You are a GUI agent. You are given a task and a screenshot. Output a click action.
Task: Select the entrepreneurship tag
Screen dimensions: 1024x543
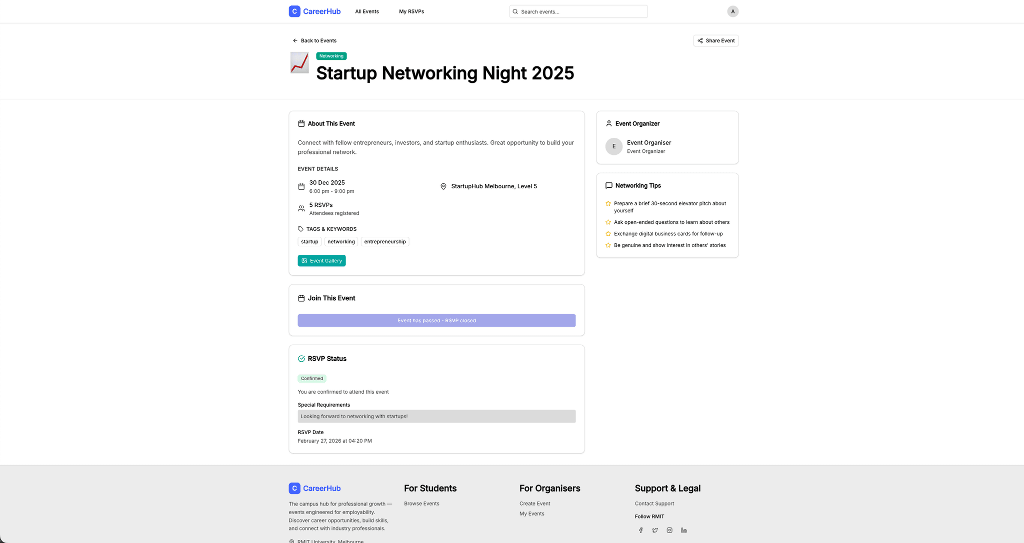pyautogui.click(x=384, y=241)
